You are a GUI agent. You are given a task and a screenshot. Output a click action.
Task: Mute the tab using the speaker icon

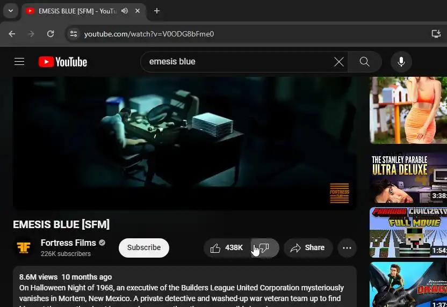(x=125, y=11)
